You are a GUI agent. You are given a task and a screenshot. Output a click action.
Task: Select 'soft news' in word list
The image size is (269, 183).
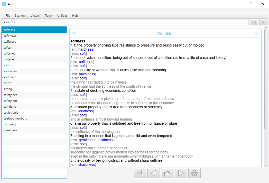[34, 36]
